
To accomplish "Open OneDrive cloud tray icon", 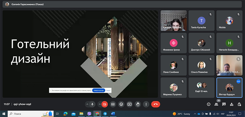I will pos(199,114).
